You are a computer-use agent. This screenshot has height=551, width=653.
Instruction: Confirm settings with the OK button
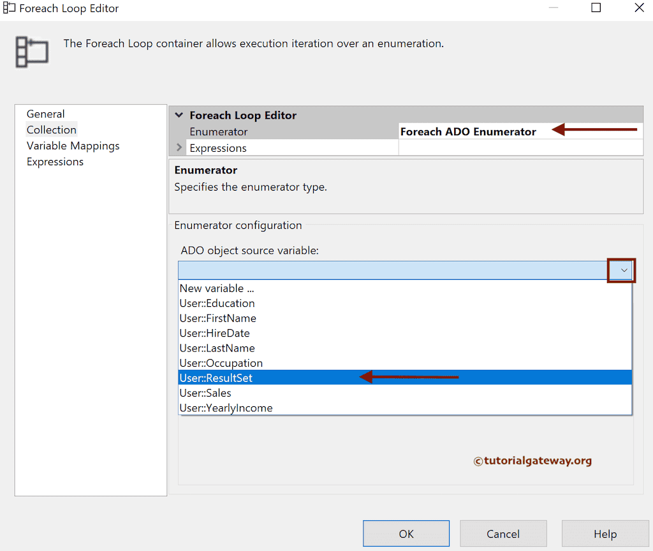[x=406, y=534]
